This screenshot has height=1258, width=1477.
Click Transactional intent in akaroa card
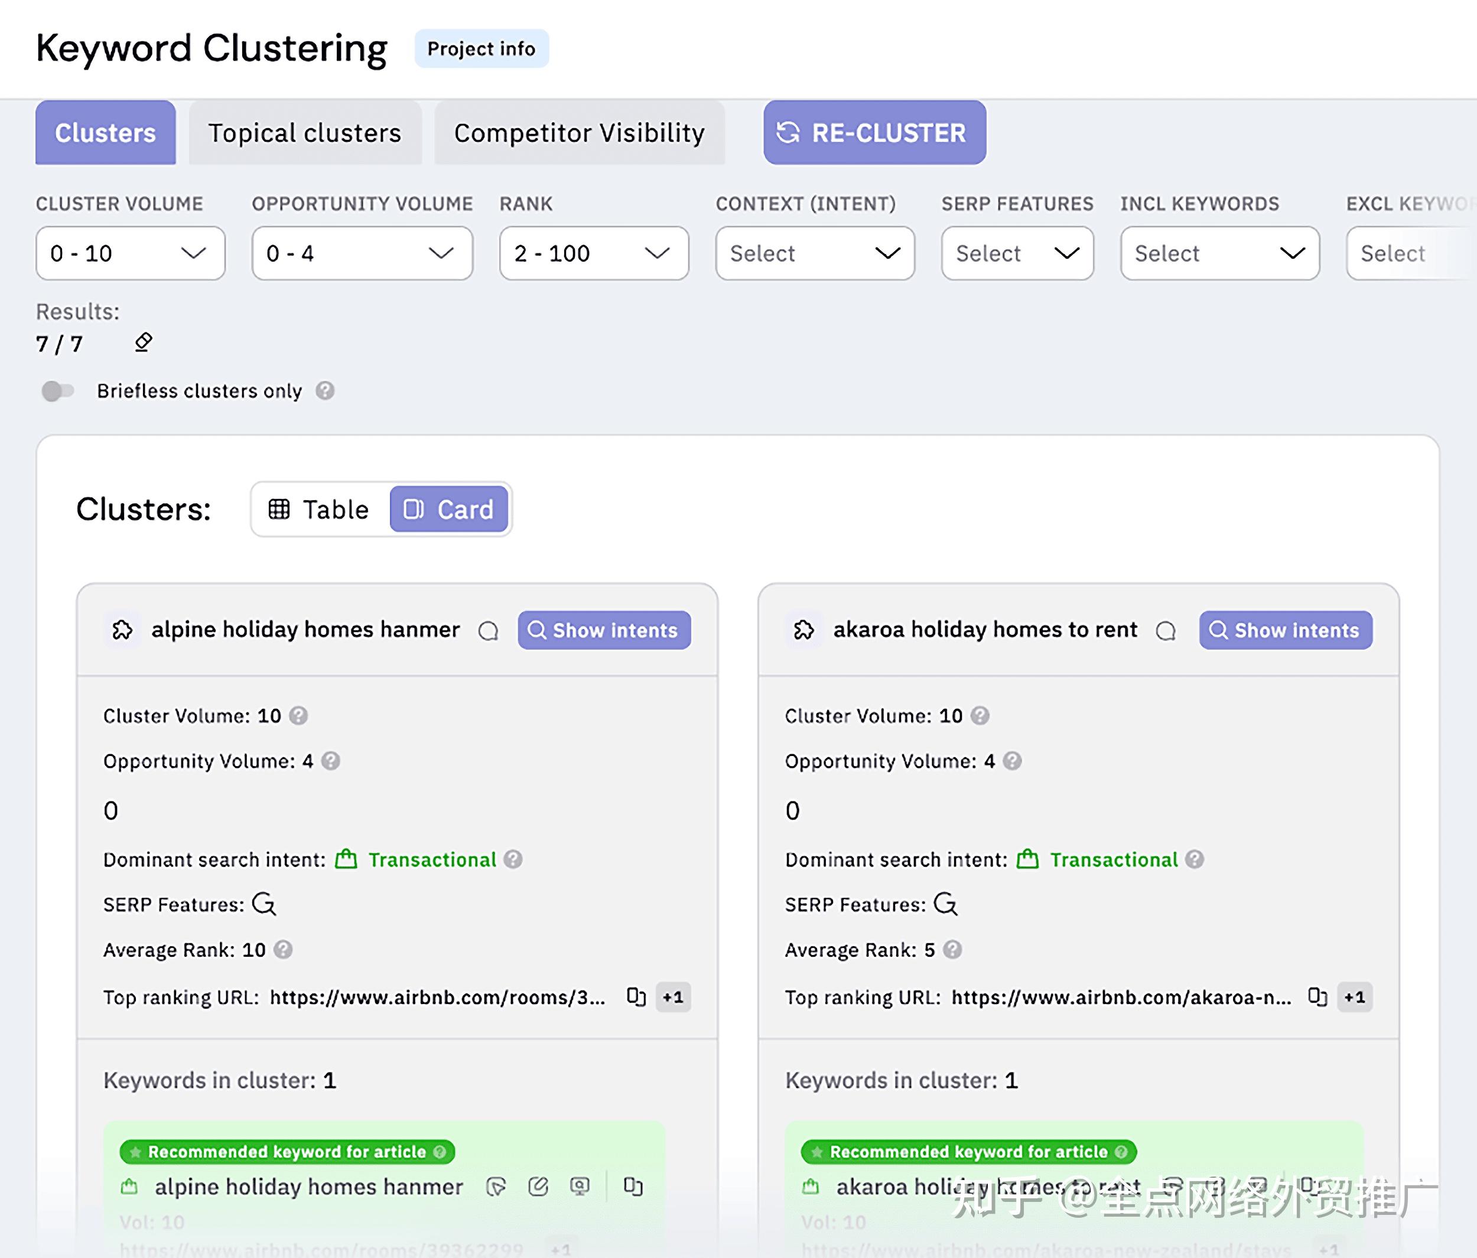pyautogui.click(x=1114, y=859)
